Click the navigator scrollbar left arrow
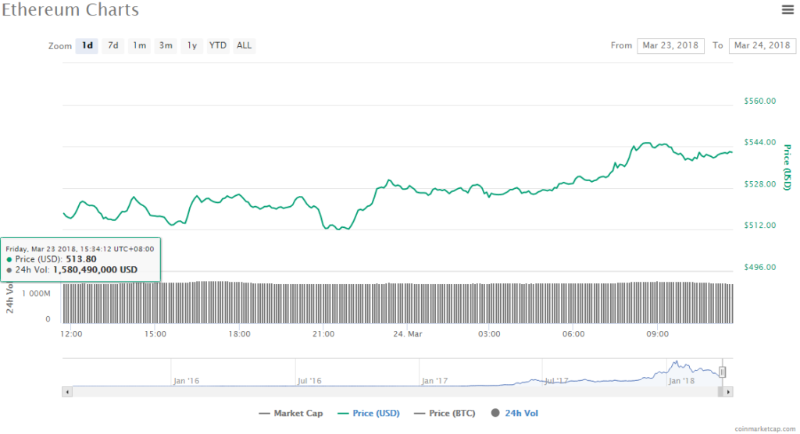This screenshot has height=434, width=800. click(67, 391)
